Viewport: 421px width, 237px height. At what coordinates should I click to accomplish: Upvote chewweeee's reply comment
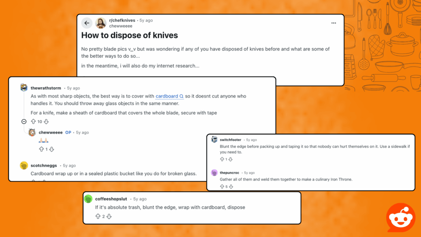[41, 149]
